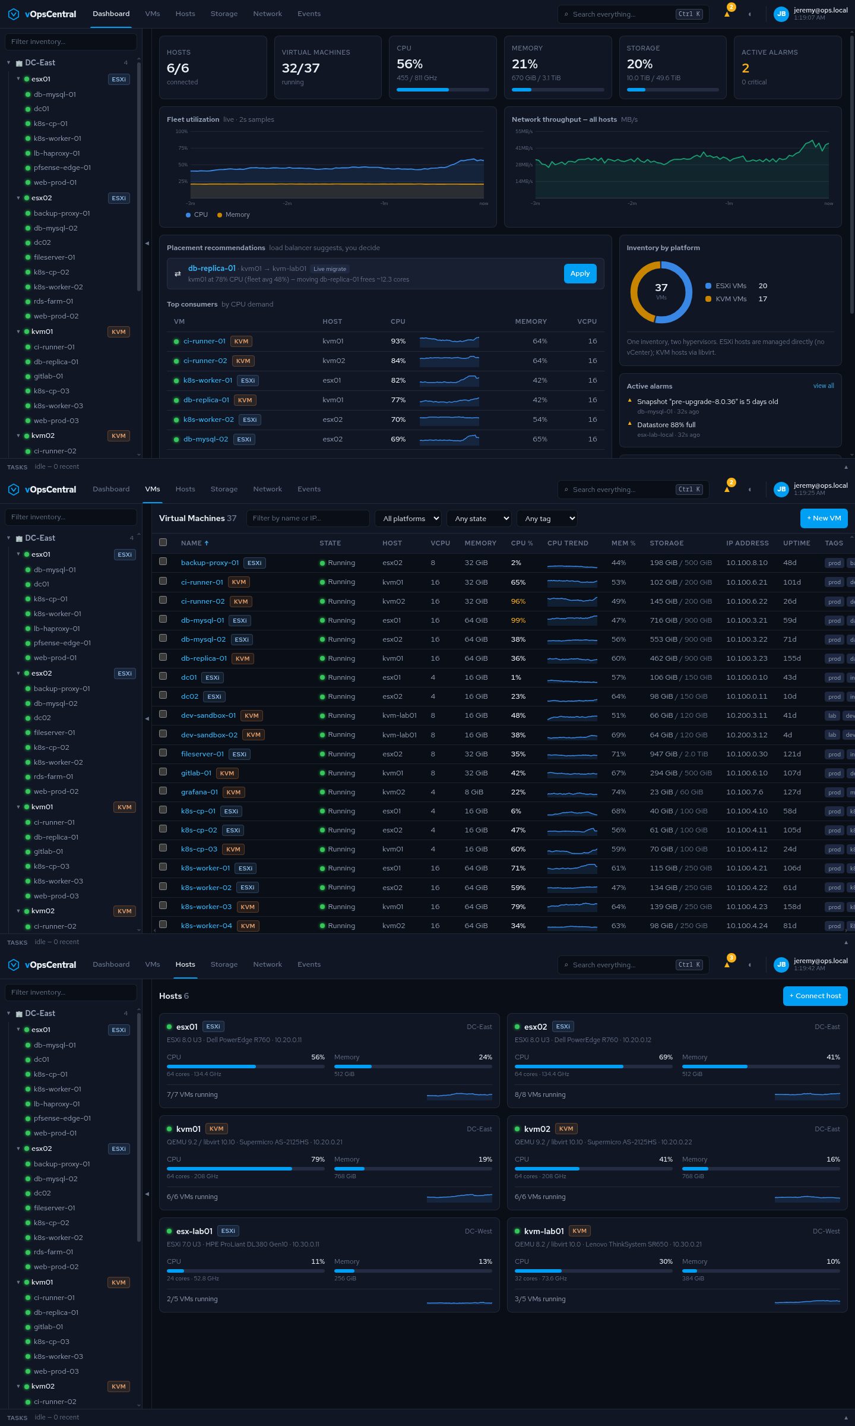Image resolution: width=855 pixels, height=1426 pixels.
Task: Check the dc01 row checkbox in VM table
Action: tap(163, 676)
